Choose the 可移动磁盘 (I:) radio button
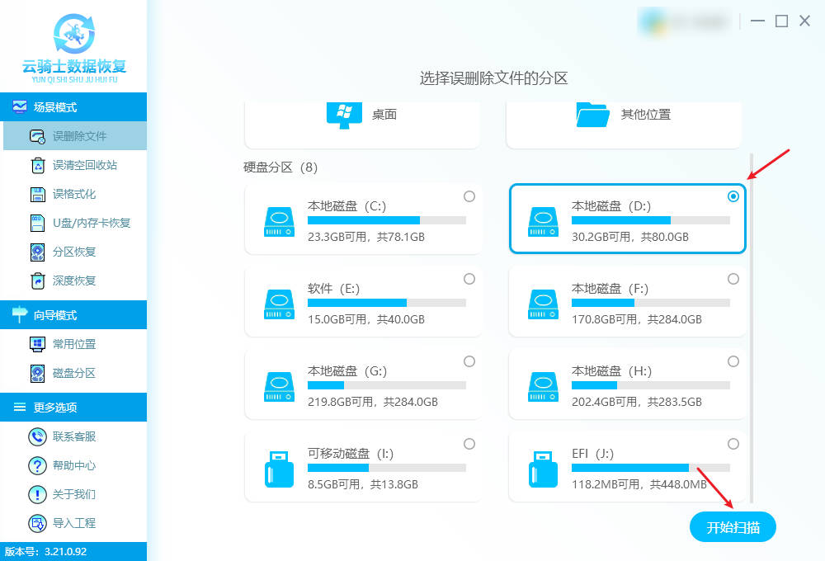825x561 pixels. [469, 444]
